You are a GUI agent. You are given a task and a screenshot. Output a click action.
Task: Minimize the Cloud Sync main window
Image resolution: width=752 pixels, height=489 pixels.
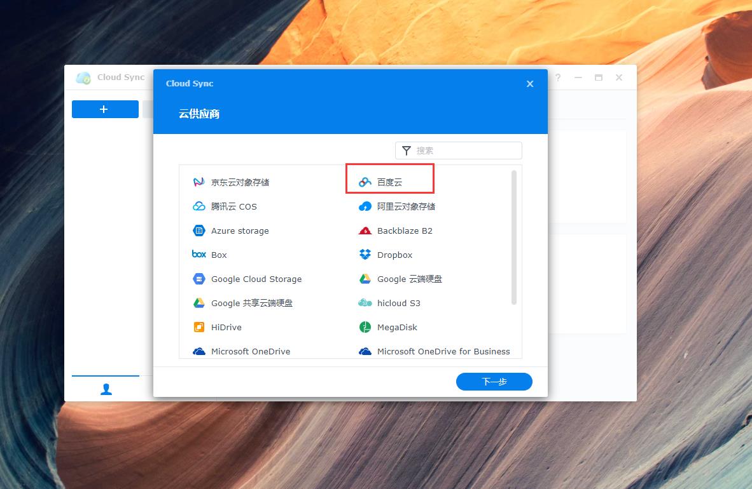tap(578, 77)
